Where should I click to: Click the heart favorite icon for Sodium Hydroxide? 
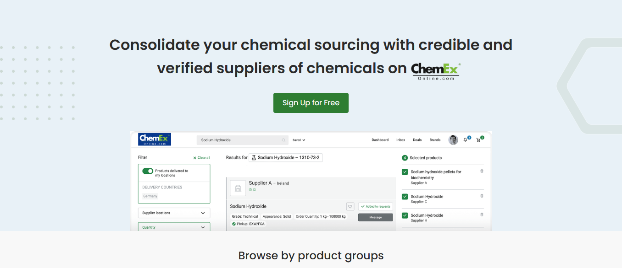point(350,206)
